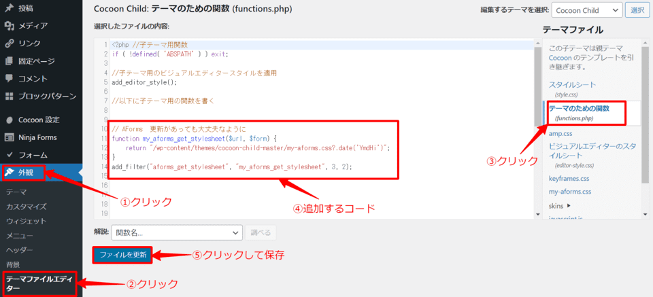The image size is (653, 297).
Task: Go to the テーマ submenu
Action: tap(16, 192)
